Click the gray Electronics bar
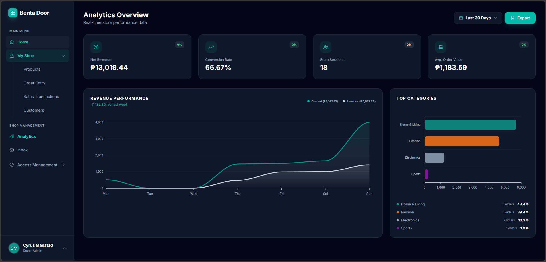Image resolution: width=546 pixels, height=262 pixels. (434, 158)
